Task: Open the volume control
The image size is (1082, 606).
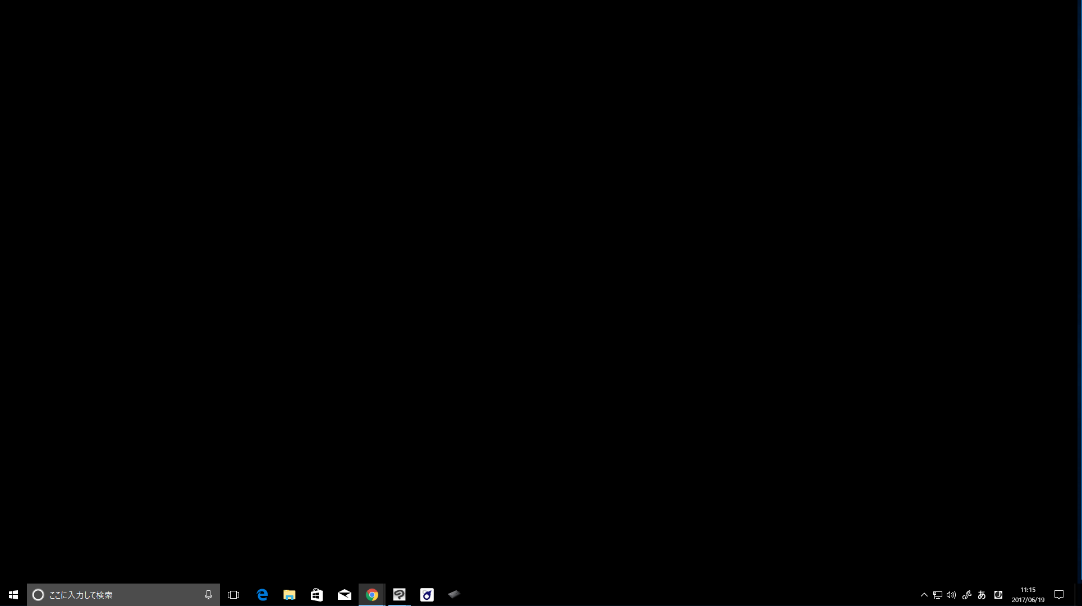Action: pos(951,595)
